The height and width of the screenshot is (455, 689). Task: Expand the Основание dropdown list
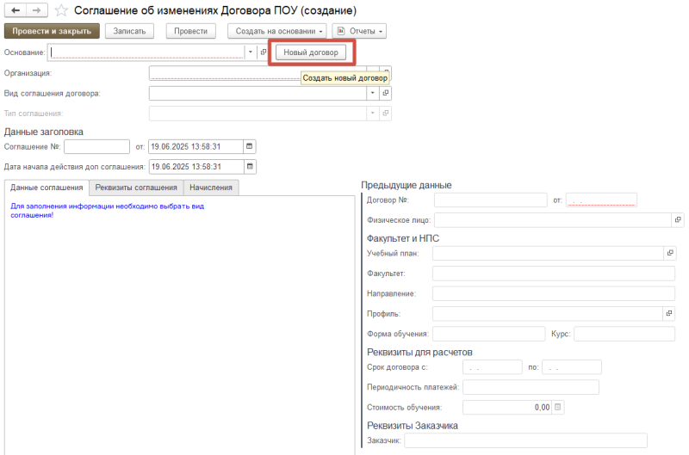[x=251, y=52]
